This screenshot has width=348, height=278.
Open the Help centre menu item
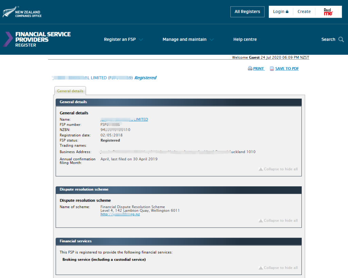coord(245,39)
